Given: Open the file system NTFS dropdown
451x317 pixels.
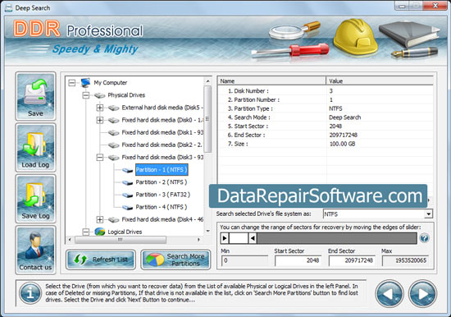Looking at the screenshot, I should click(x=428, y=214).
